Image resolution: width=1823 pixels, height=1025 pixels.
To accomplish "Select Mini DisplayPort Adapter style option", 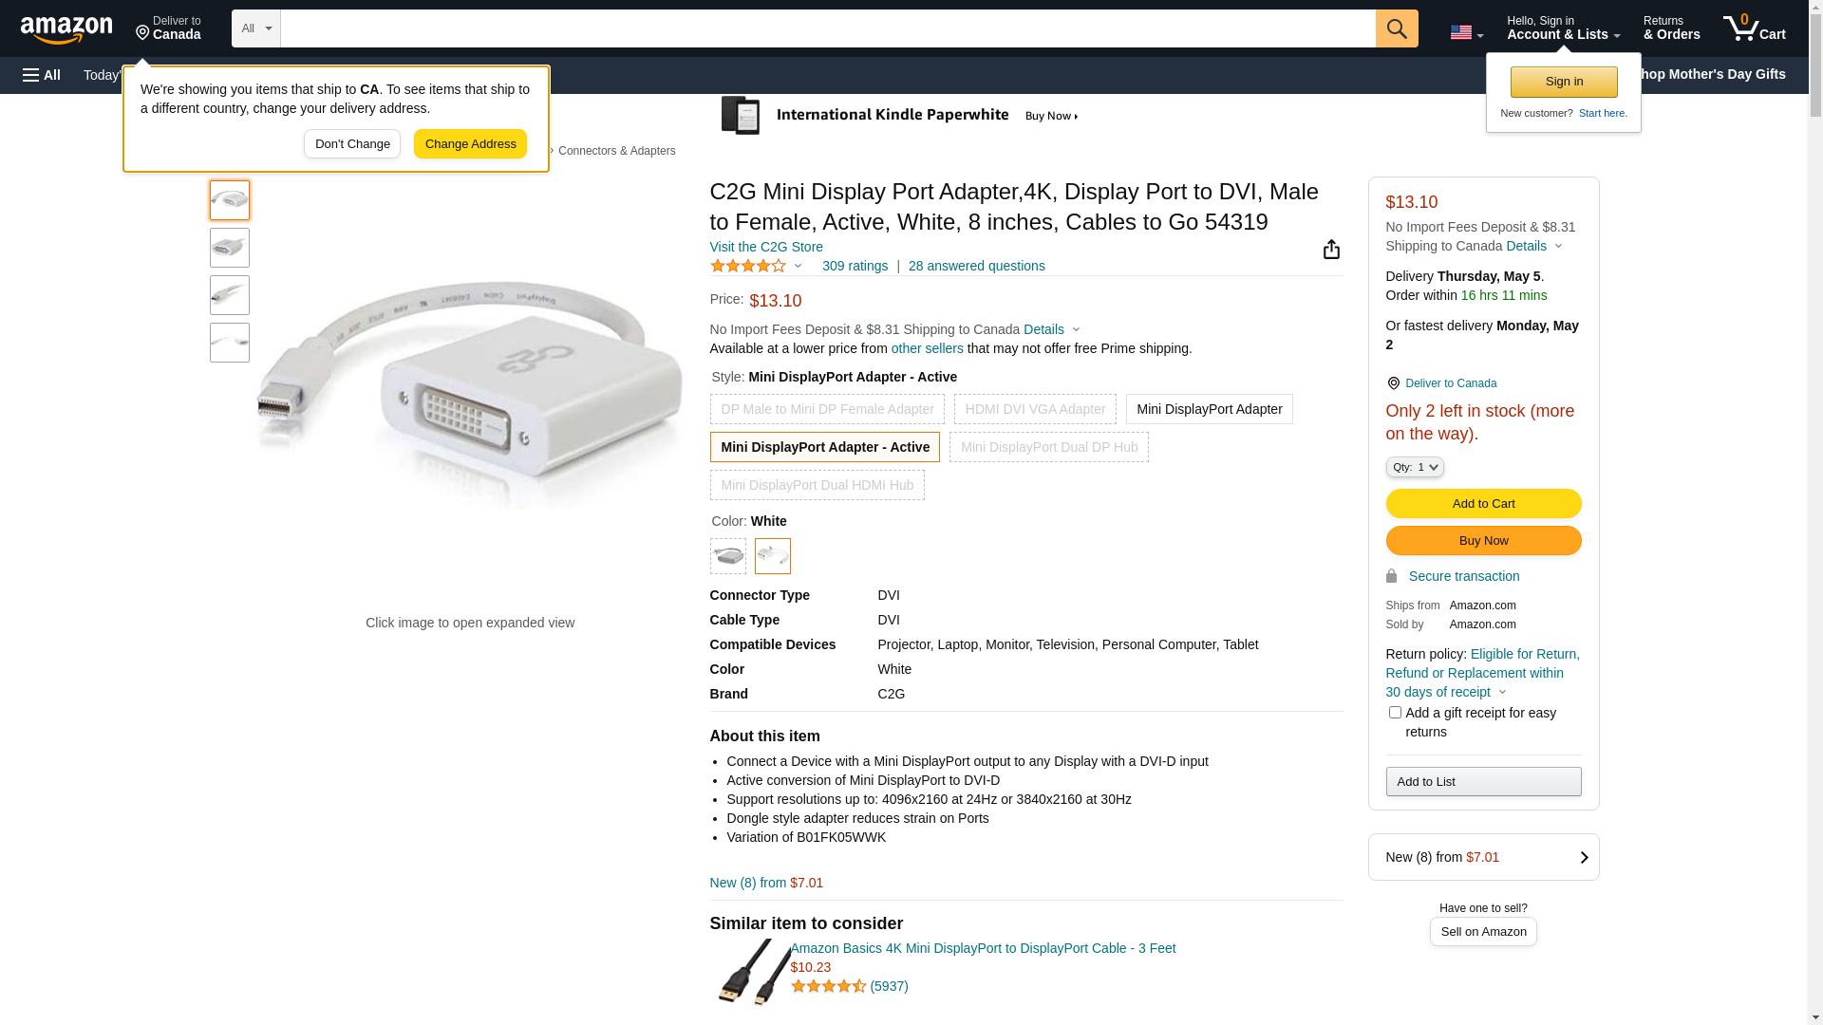I will [1208, 409].
